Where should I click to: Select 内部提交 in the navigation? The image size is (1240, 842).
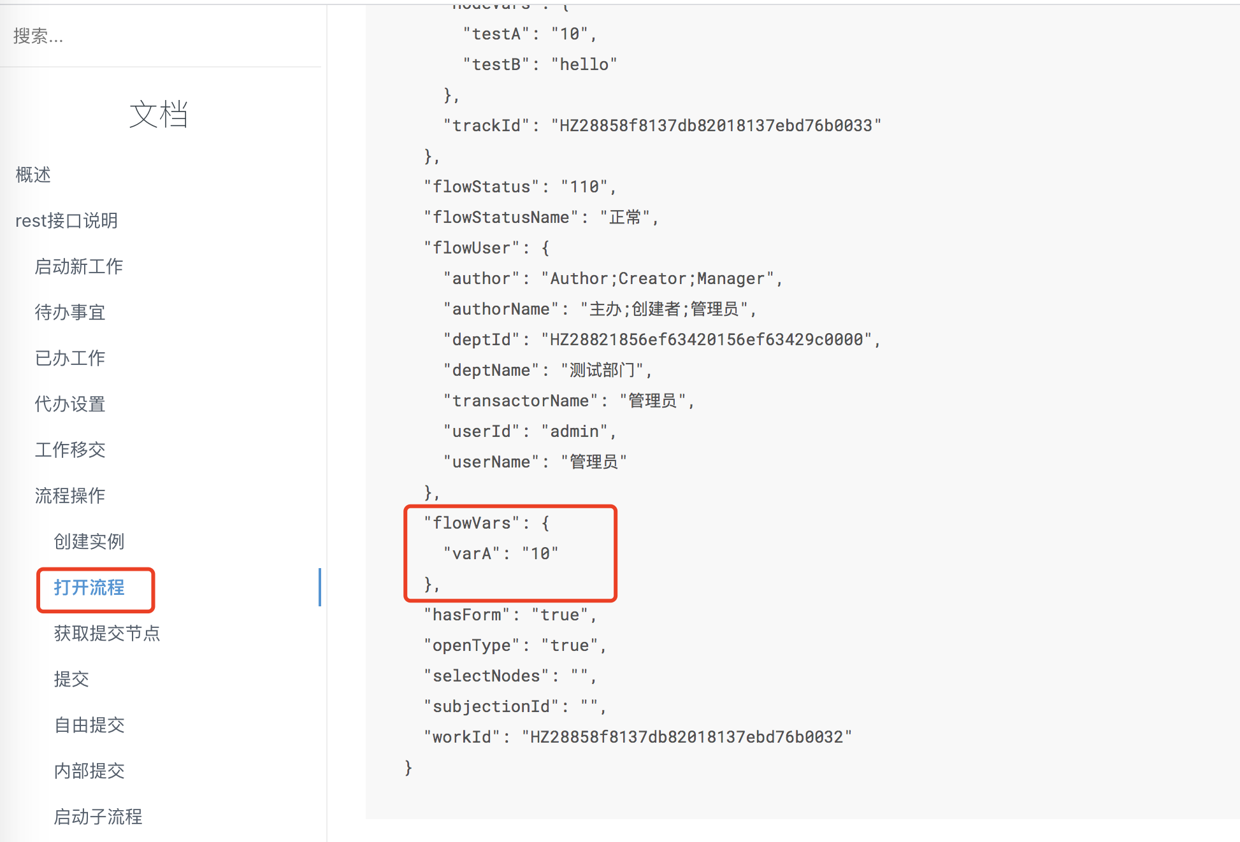click(x=89, y=771)
